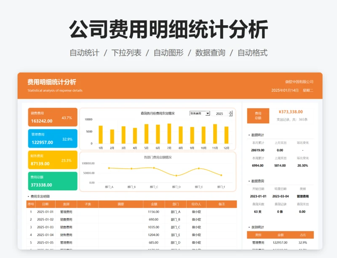Click the 子类 column header
This screenshot has height=258, width=337.
point(88,204)
